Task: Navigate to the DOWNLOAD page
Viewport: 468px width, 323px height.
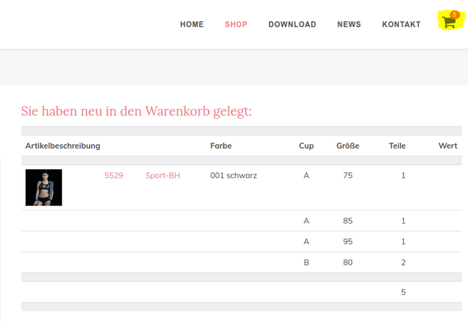Action: pos(292,24)
